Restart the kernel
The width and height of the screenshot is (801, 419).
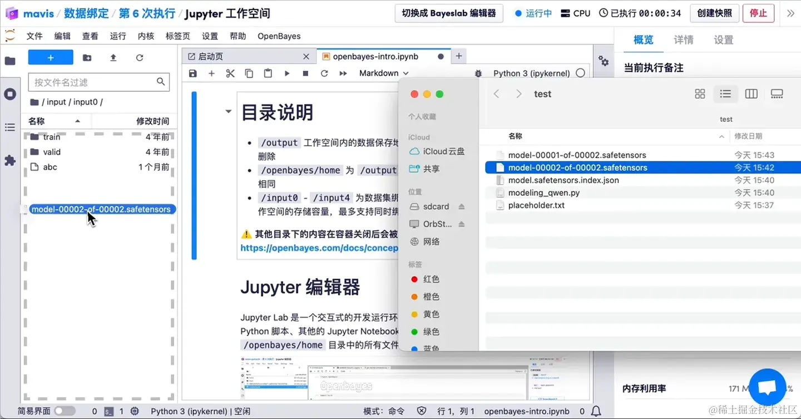coord(324,73)
